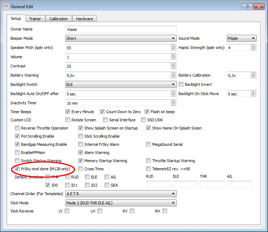
Task: Select the Setup tab
Action: pos(16,18)
